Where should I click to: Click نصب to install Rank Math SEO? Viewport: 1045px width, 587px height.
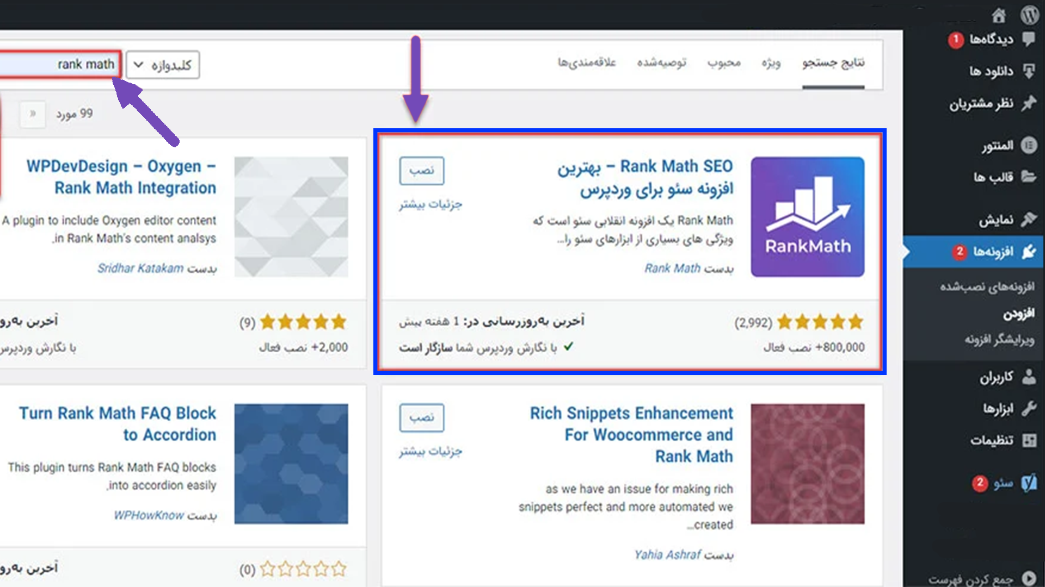pos(422,171)
